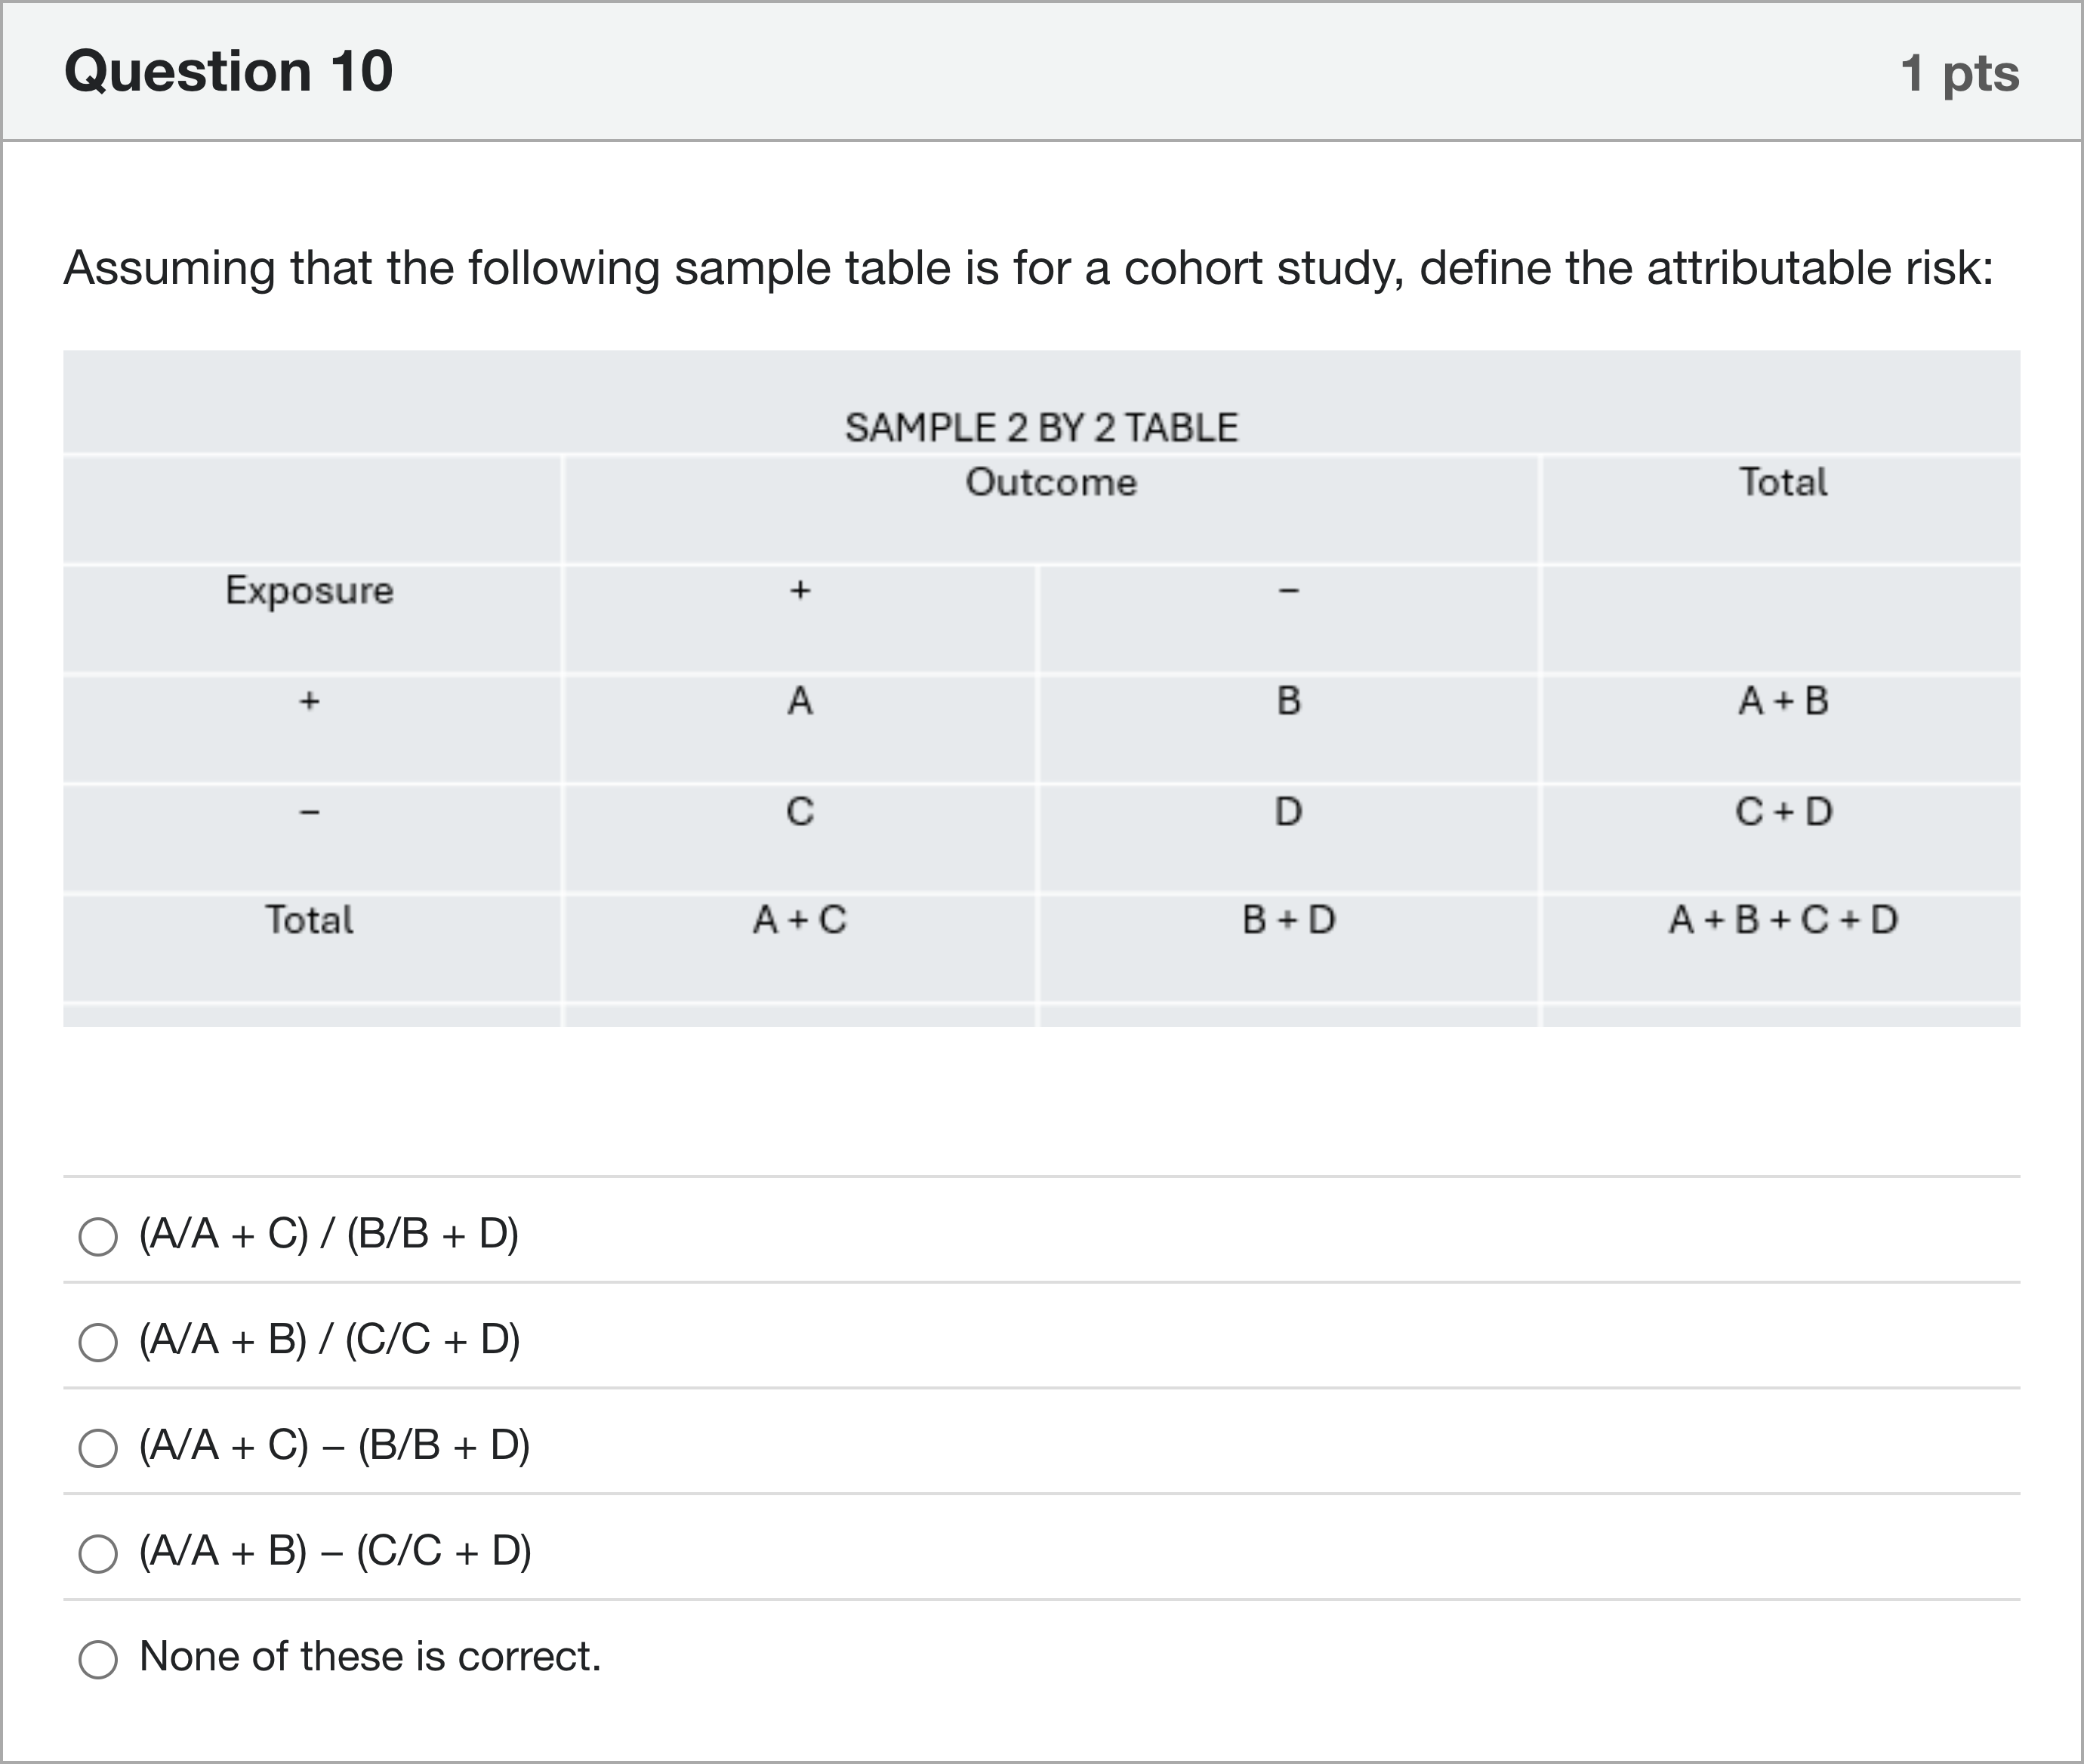The image size is (2084, 1764).
Task: Click the "Exposure" row header cell
Action: pyautogui.click(x=309, y=591)
